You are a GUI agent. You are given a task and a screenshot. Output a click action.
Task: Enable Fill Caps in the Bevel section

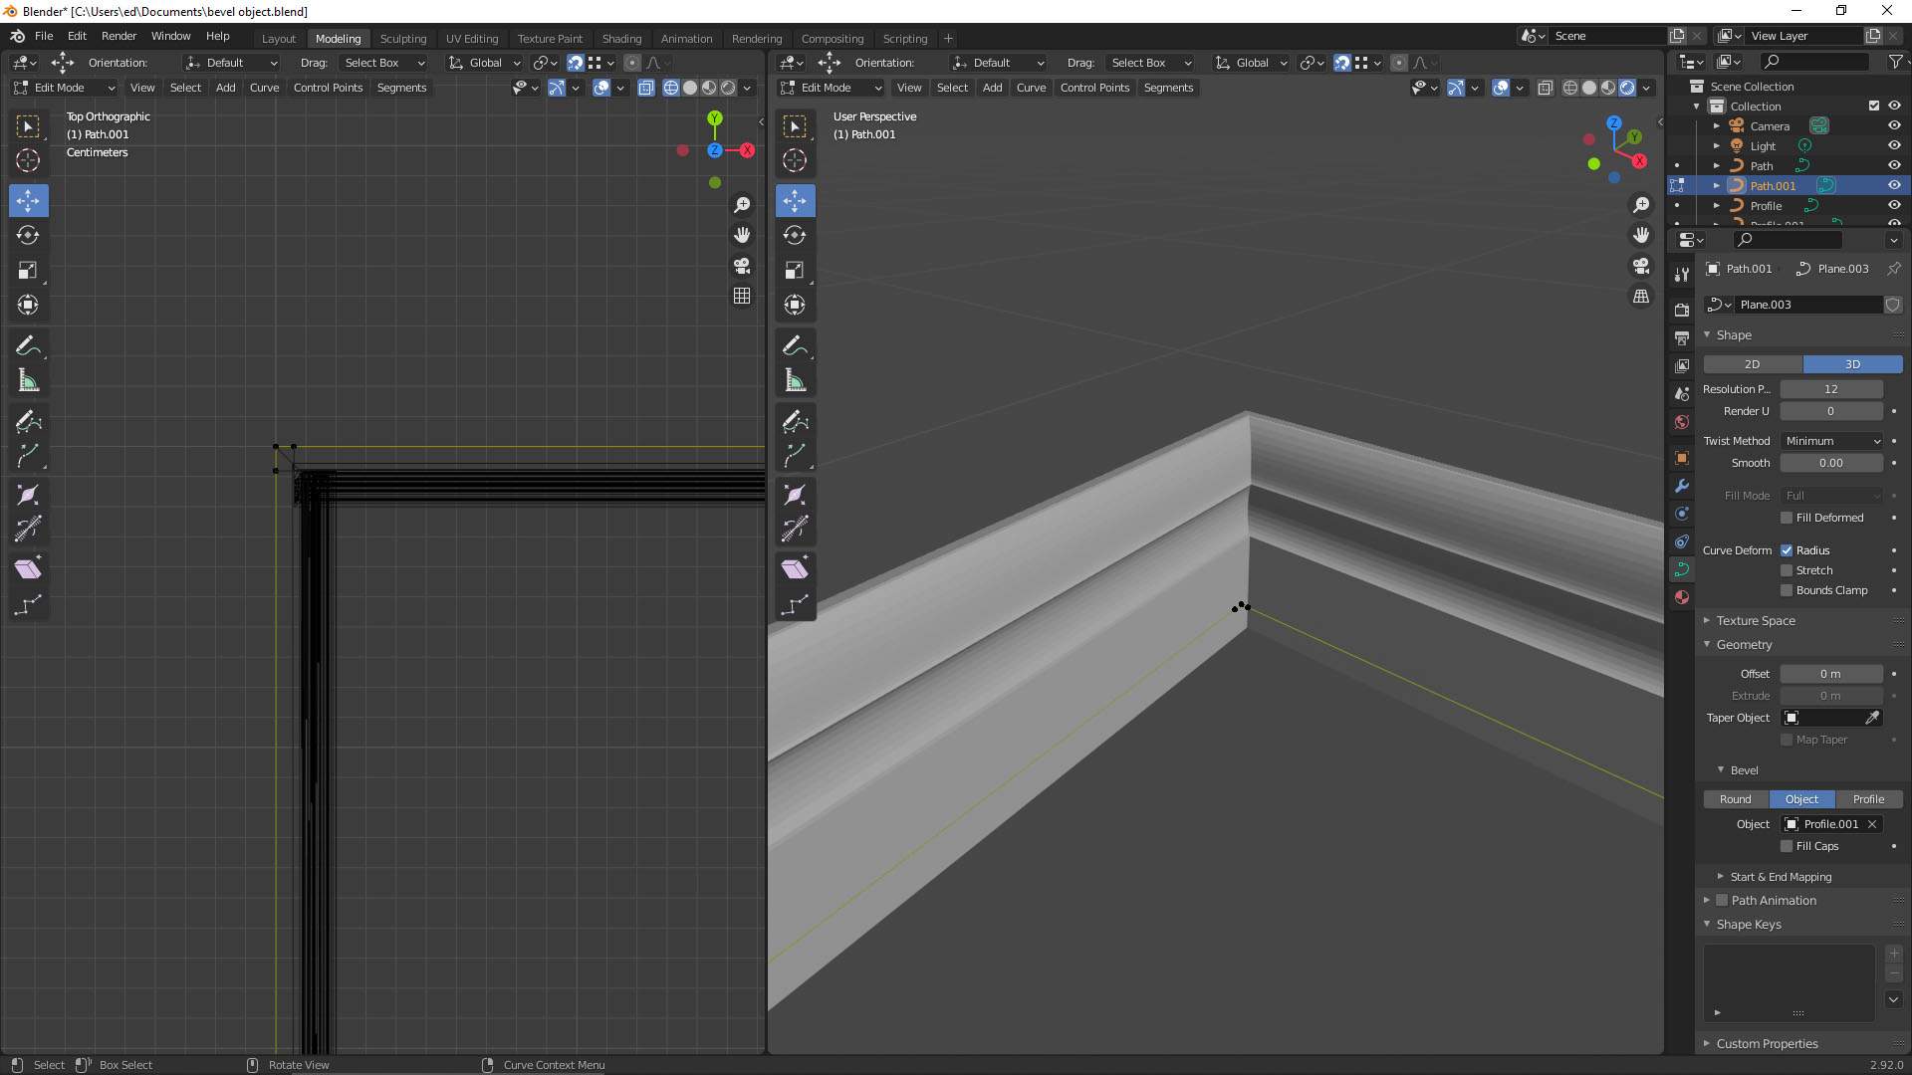tap(1787, 845)
